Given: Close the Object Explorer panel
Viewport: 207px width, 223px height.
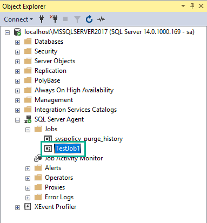Looking at the screenshot, I should click(201, 6).
